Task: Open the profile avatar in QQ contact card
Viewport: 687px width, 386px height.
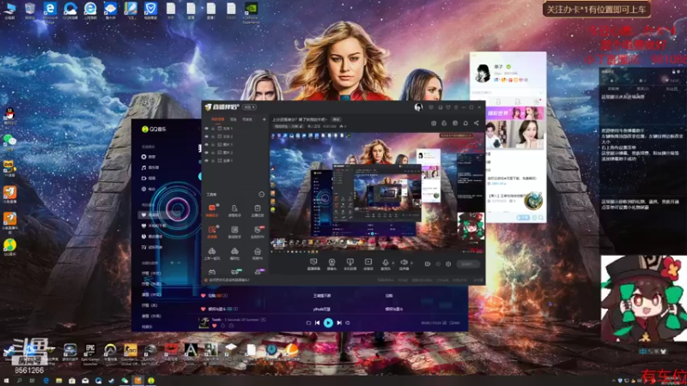Action: (483, 73)
